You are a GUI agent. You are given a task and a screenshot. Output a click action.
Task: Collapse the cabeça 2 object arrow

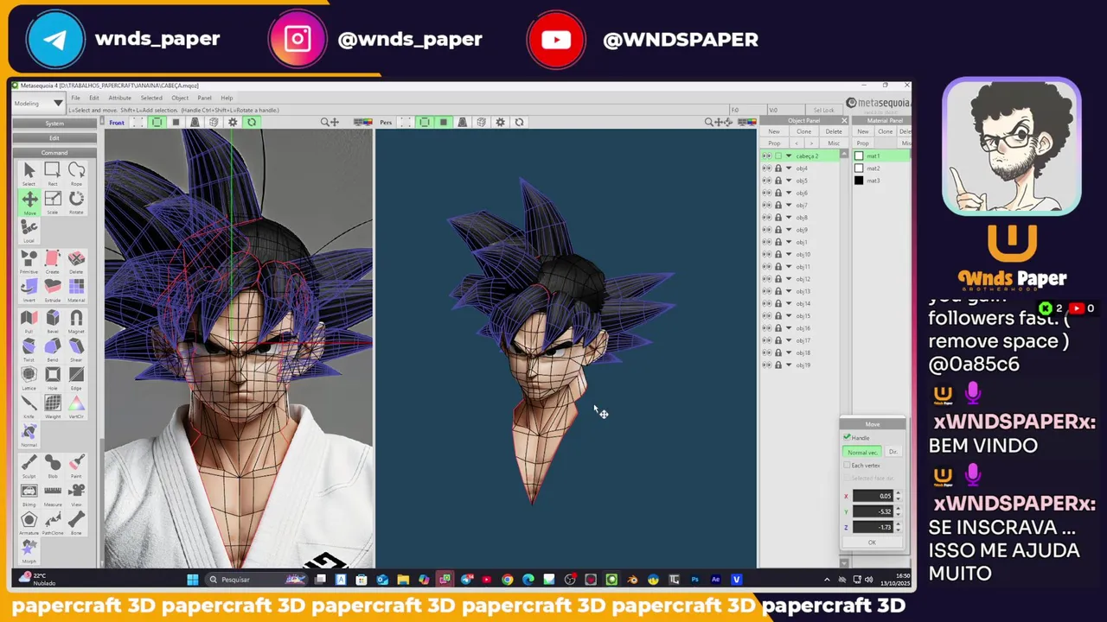788,155
